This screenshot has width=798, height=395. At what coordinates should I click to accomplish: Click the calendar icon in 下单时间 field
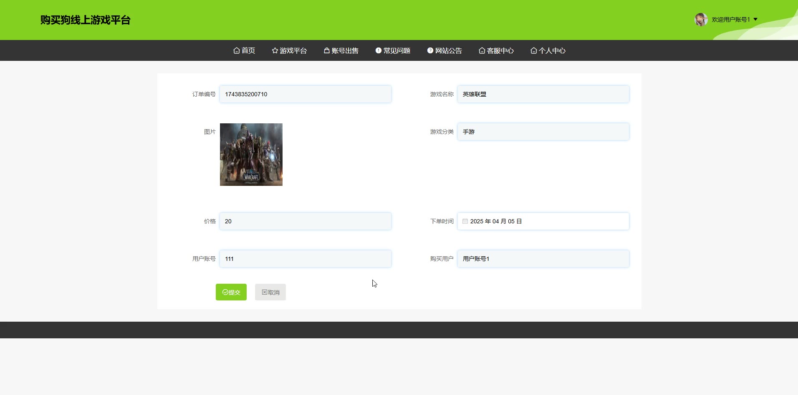465,221
